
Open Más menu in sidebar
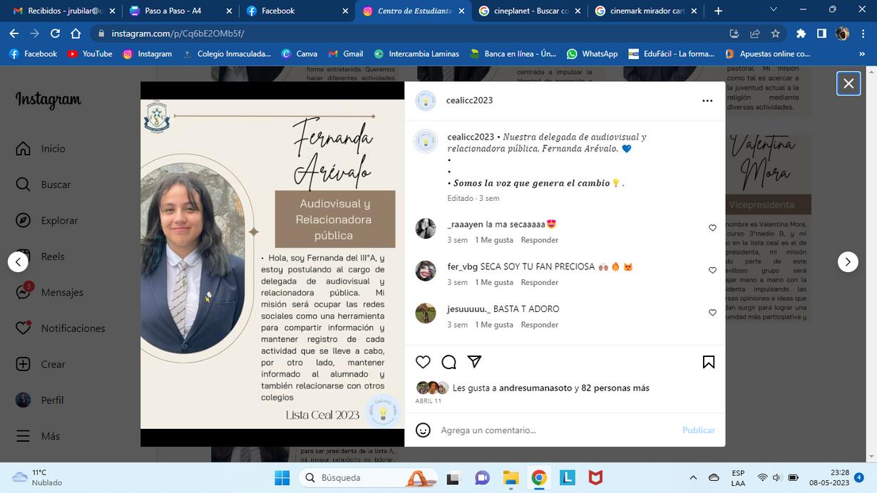(38, 436)
